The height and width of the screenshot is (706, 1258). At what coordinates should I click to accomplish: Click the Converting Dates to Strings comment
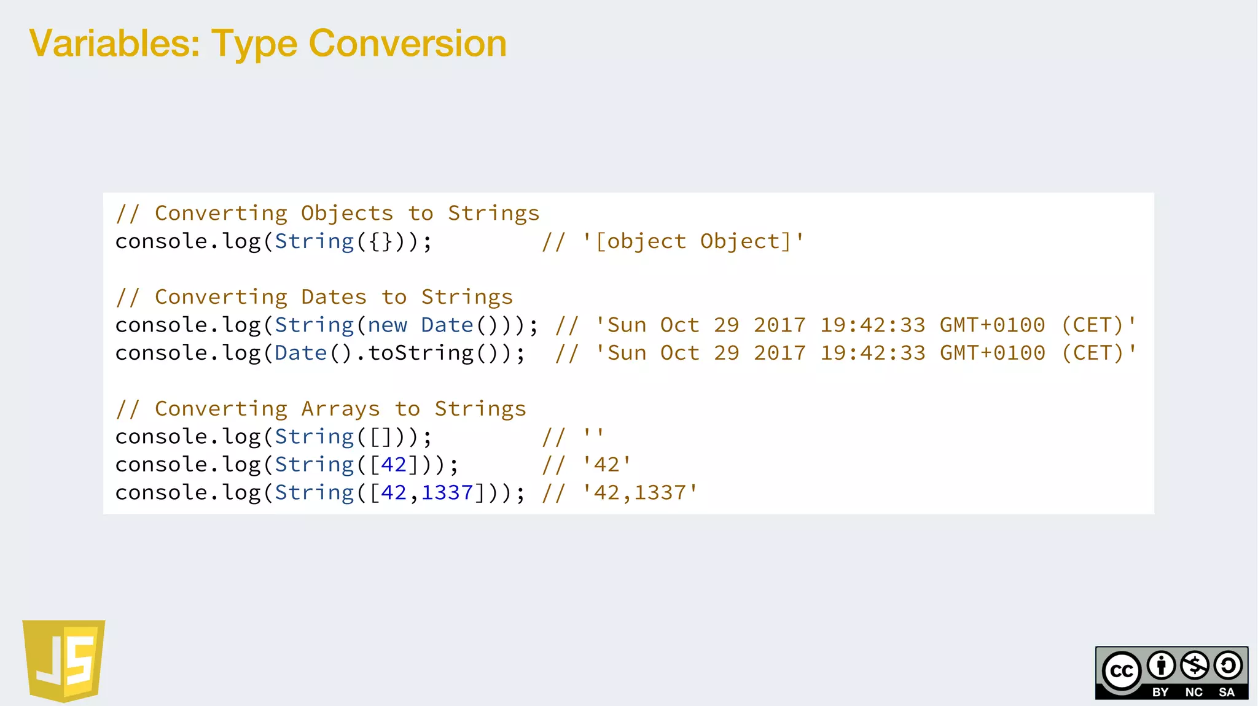click(314, 297)
